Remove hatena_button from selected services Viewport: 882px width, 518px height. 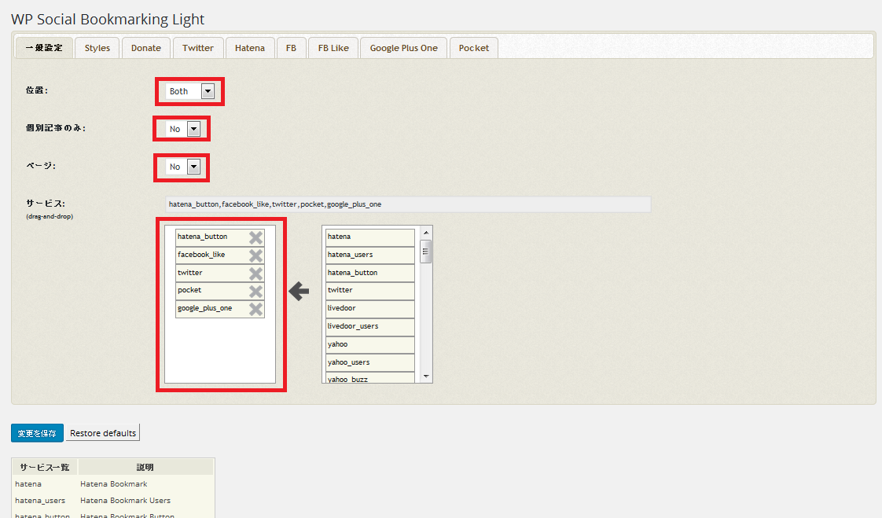(x=256, y=237)
